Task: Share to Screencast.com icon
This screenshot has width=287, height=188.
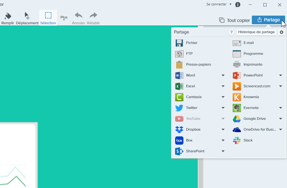Action: pyautogui.click(x=237, y=86)
